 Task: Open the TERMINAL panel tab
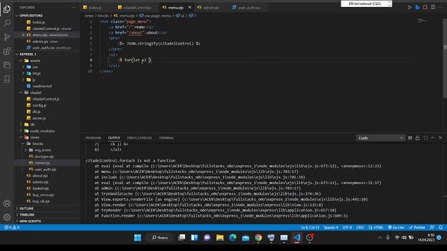click(x=166, y=138)
